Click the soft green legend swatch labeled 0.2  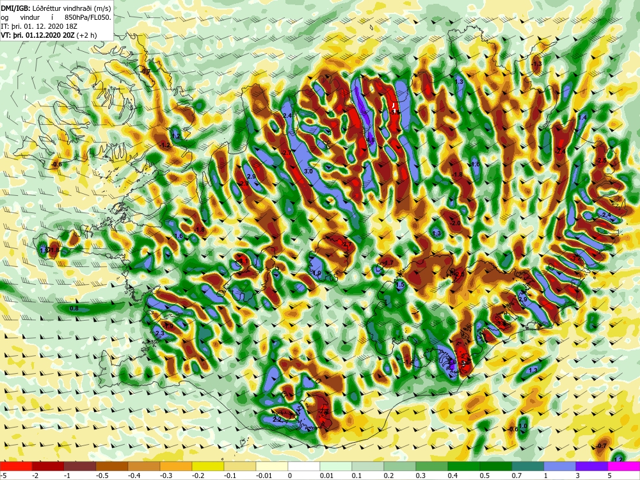click(400, 466)
